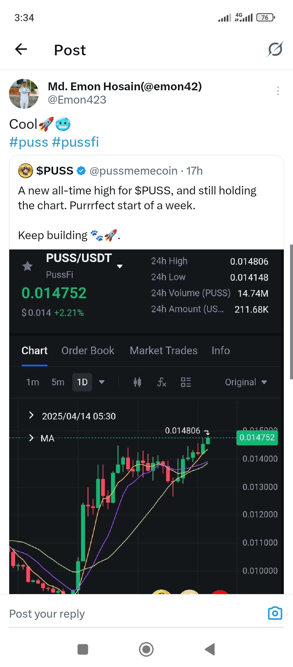Expand the MA indicator chevron
This screenshot has width=293, height=667.
(31, 438)
